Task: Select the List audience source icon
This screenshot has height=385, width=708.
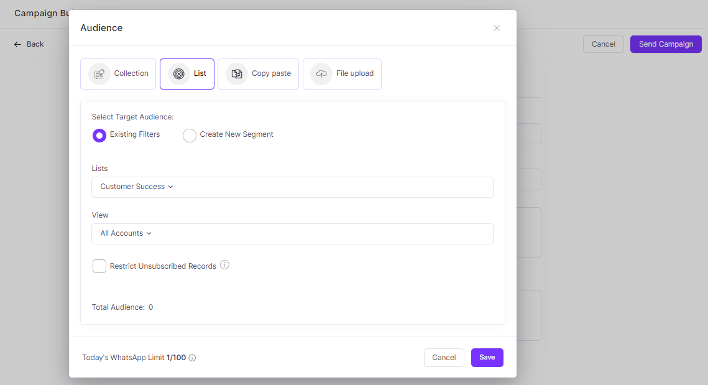Action: [178, 73]
